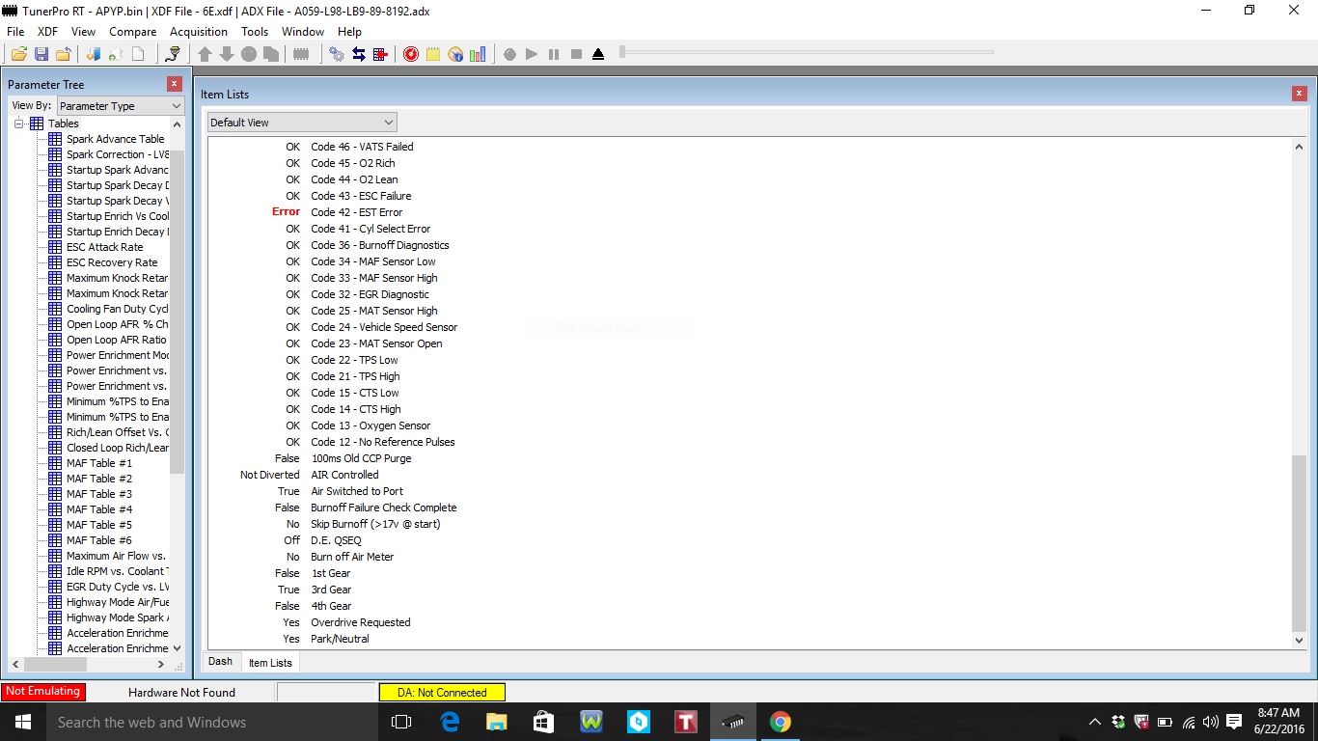Click the eject icon in the toolbar
The width and height of the screenshot is (1318, 741).
point(598,55)
